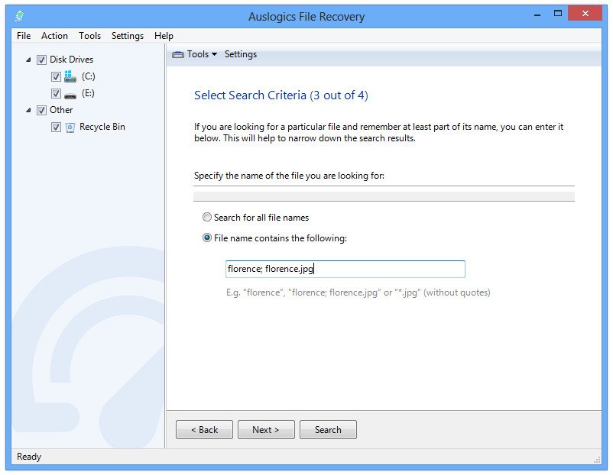Screen dimensions: 613x475
Task: Open the Help menu
Action: (x=164, y=36)
